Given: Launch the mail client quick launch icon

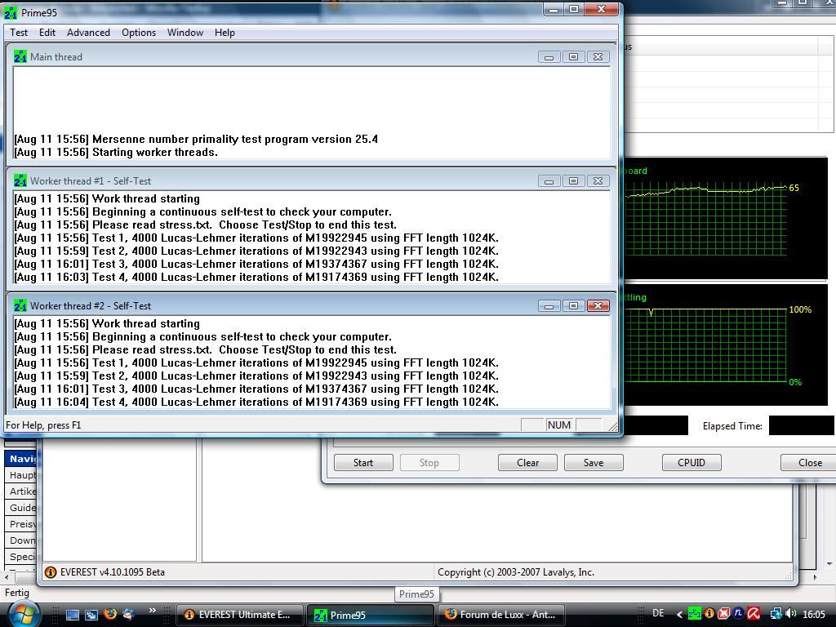Looking at the screenshot, I should (128, 614).
